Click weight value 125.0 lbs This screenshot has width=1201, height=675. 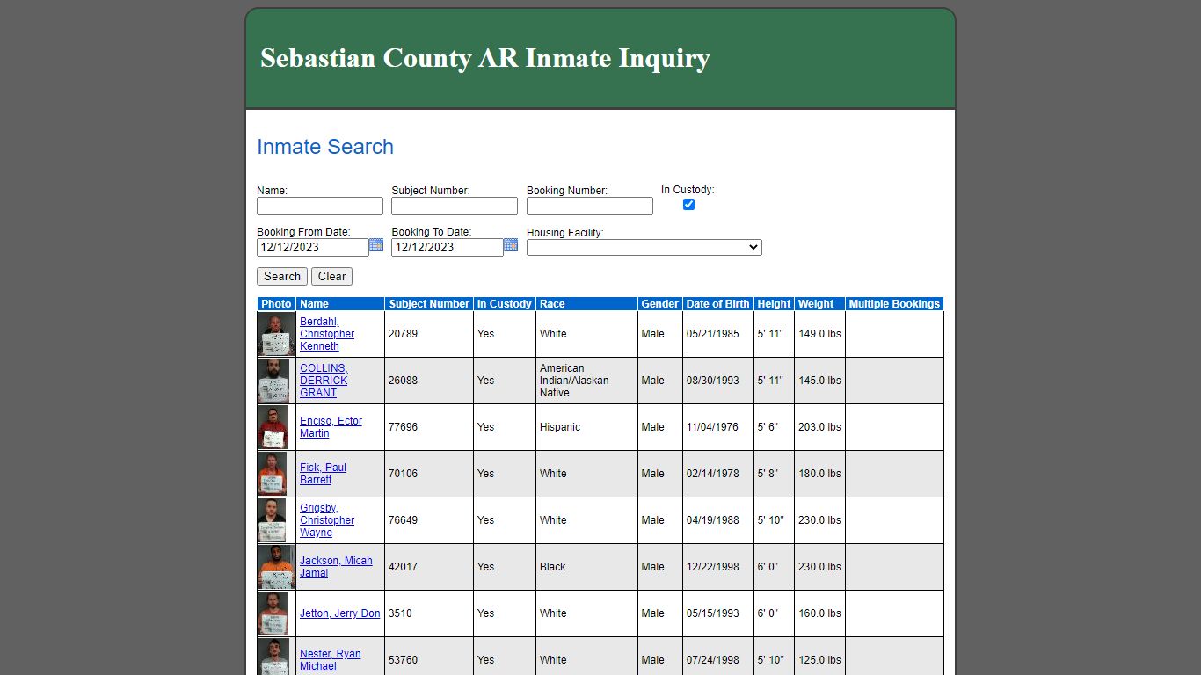[x=819, y=660]
